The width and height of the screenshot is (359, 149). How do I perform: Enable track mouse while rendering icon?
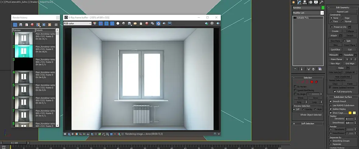click(x=158, y=23)
